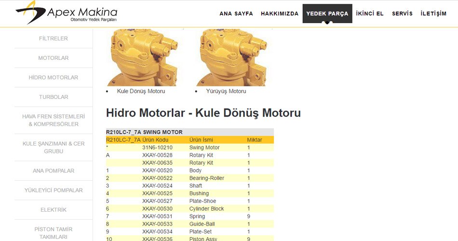Viewport: 458px width, 241px height.
Task: Select ANA POMPALAR sidebar category
Action: coord(54,171)
